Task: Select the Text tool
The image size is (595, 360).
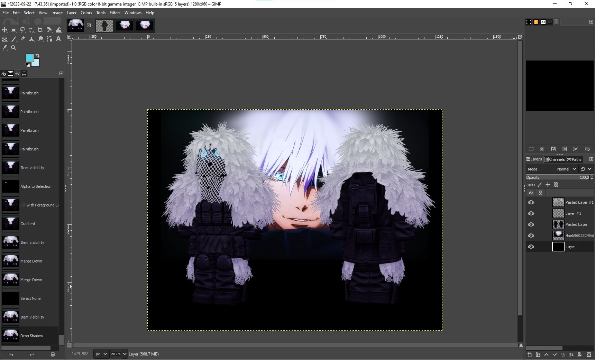Action: click(58, 39)
